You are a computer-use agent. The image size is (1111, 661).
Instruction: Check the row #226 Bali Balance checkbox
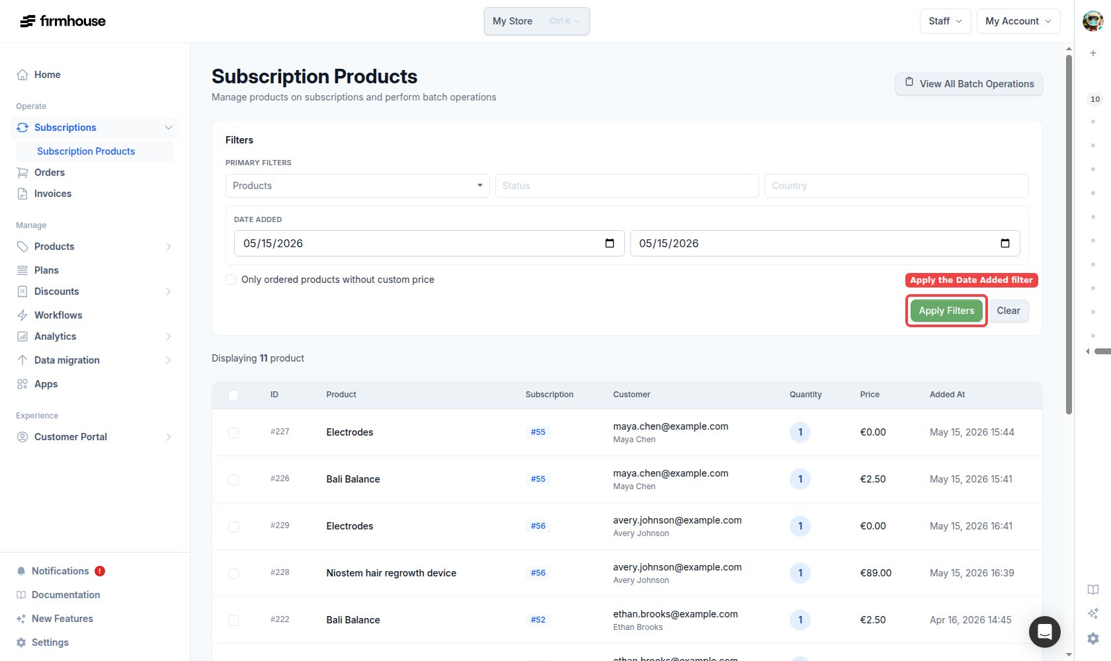click(x=233, y=480)
